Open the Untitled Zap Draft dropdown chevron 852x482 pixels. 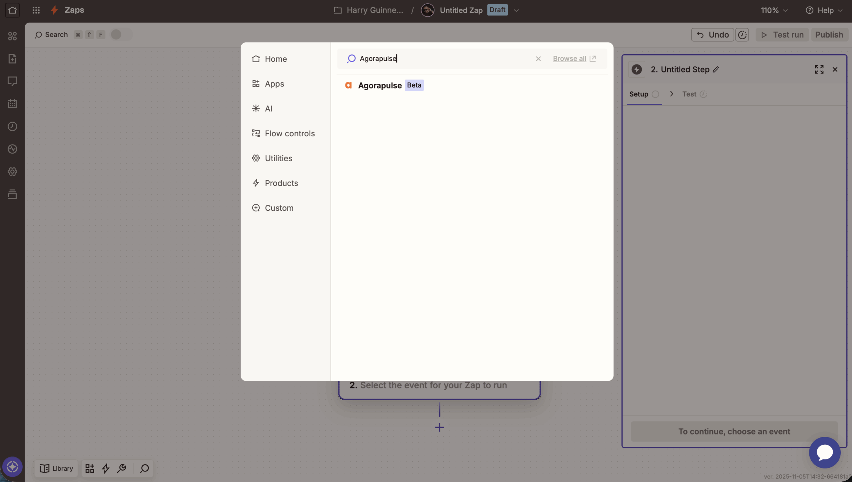point(516,10)
